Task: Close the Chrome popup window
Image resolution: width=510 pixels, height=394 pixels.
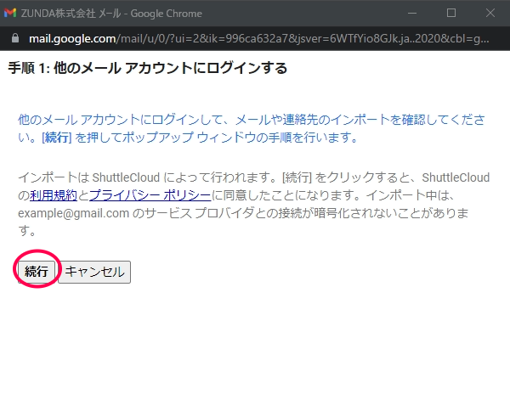Action: [x=490, y=13]
